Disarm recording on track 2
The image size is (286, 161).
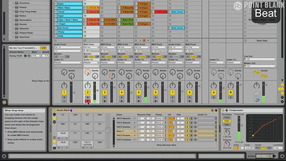click(x=88, y=101)
